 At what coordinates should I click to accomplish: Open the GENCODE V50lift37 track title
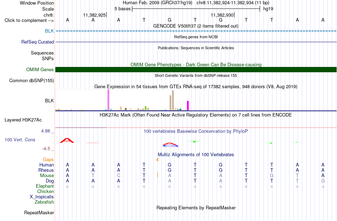pyautogui.click(x=195, y=26)
